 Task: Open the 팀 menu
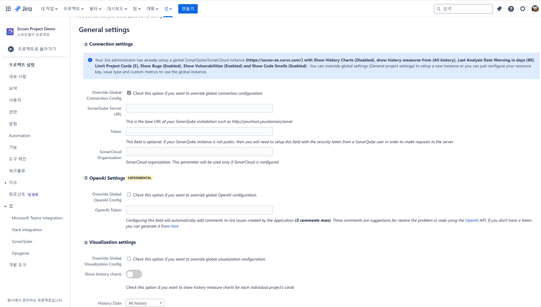[137, 9]
